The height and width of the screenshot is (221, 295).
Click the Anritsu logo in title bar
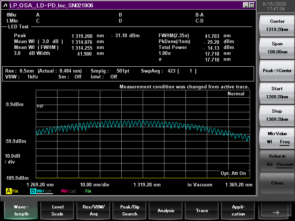(6, 5)
